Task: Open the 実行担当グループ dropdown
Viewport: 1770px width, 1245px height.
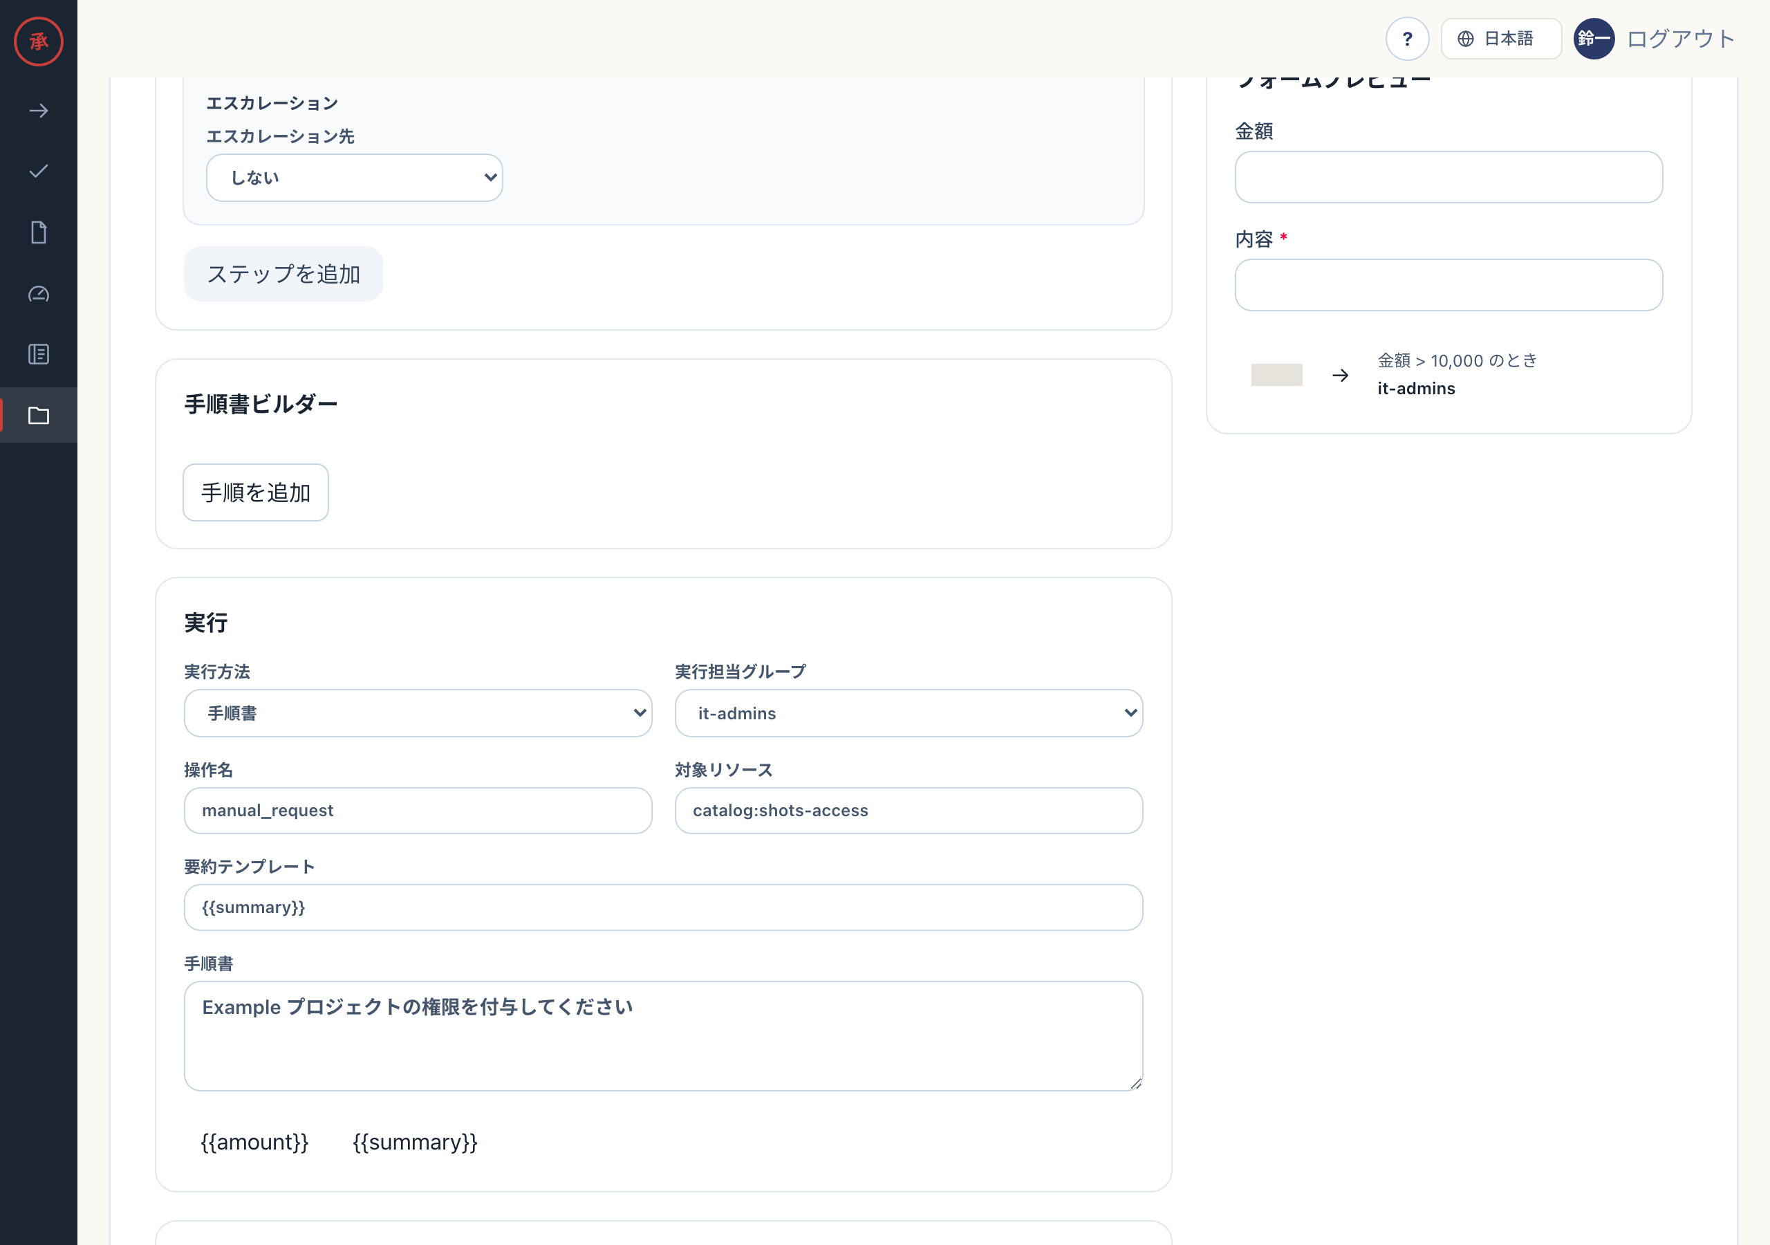Action: [x=909, y=712]
